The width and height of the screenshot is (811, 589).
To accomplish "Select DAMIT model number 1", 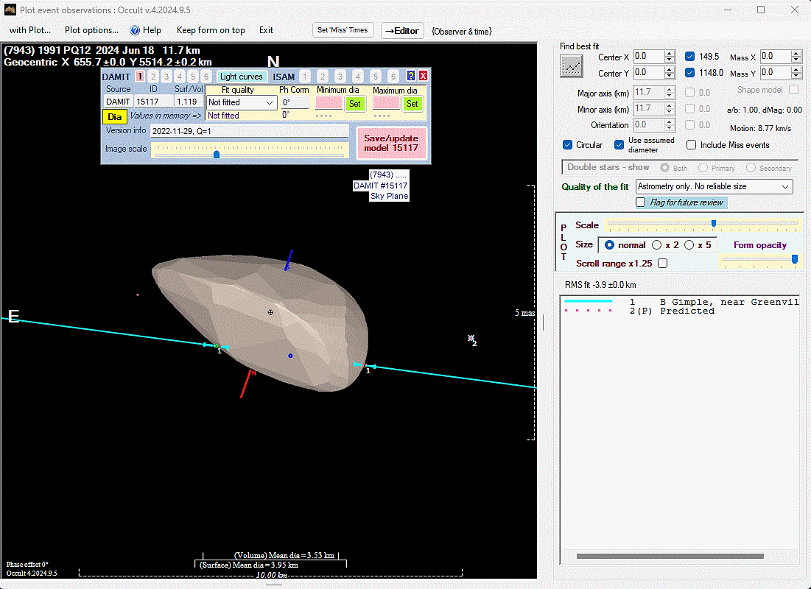I will [140, 77].
